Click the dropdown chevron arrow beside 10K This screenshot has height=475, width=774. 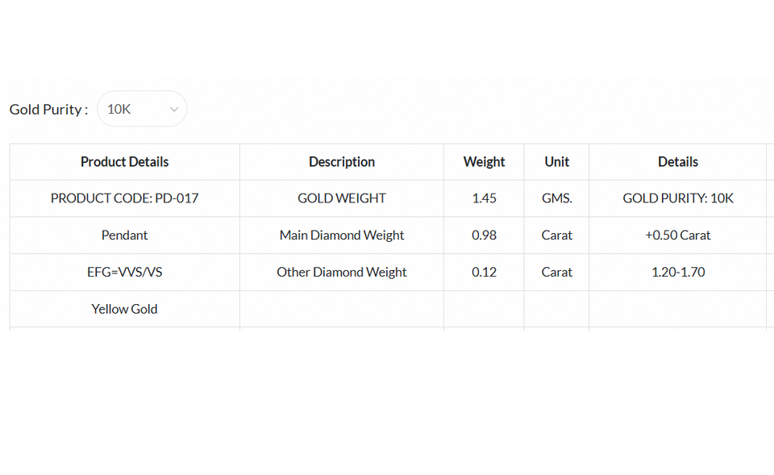pyautogui.click(x=174, y=110)
